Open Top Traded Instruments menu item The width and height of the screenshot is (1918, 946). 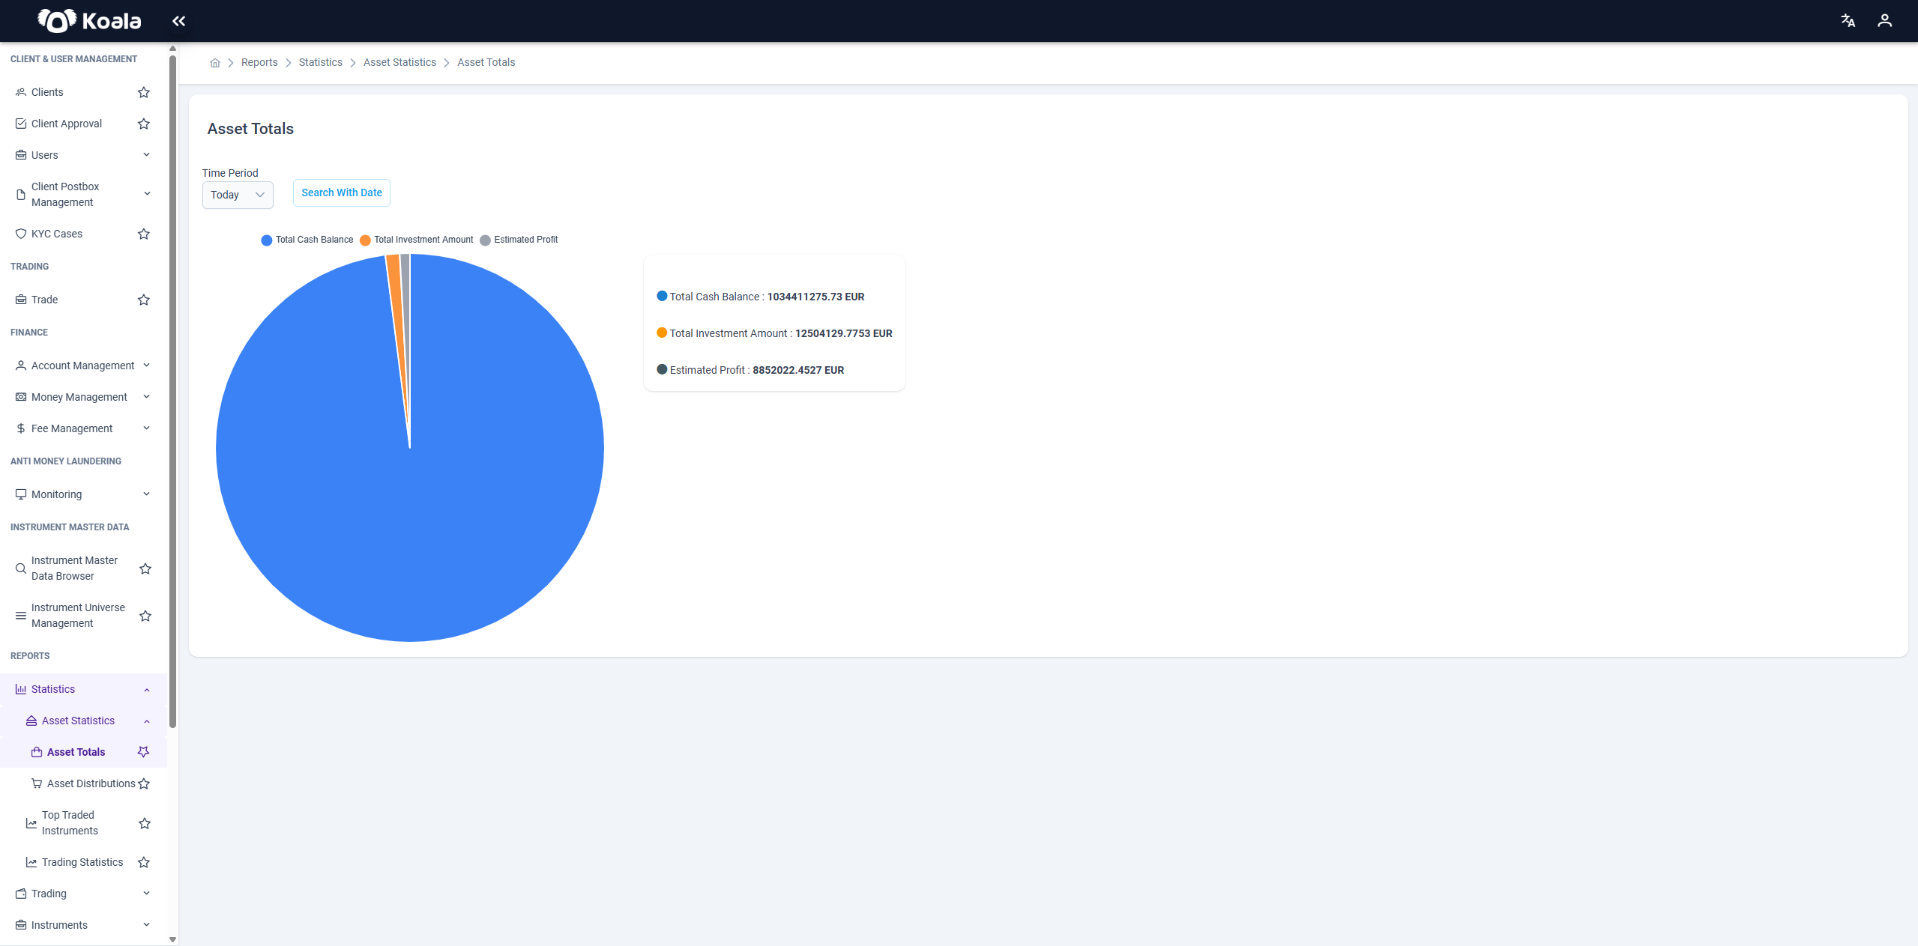(x=70, y=822)
